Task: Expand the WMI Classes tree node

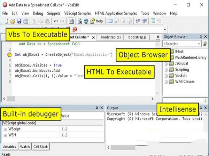Action: (x=167, y=82)
